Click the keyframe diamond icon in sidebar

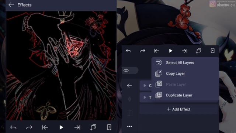[129, 99]
